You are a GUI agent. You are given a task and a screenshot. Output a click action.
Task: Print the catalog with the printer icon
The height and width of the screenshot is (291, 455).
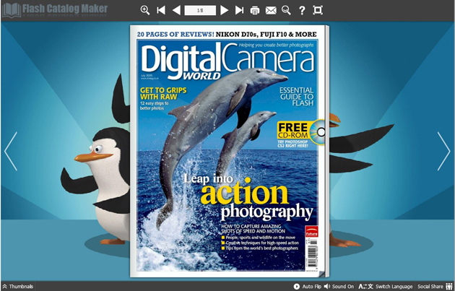tap(255, 10)
